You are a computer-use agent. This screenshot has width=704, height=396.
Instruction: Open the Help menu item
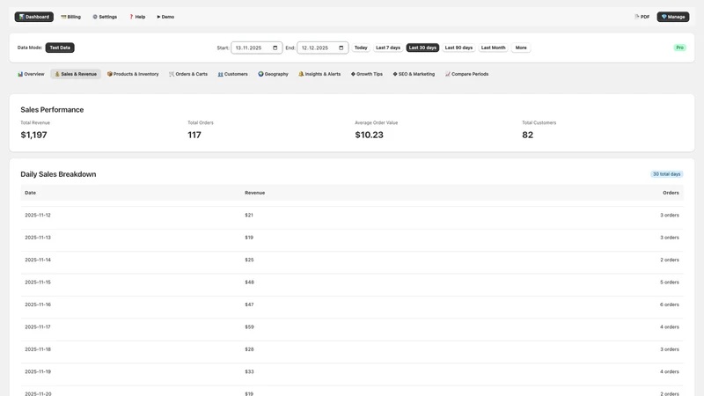137,17
